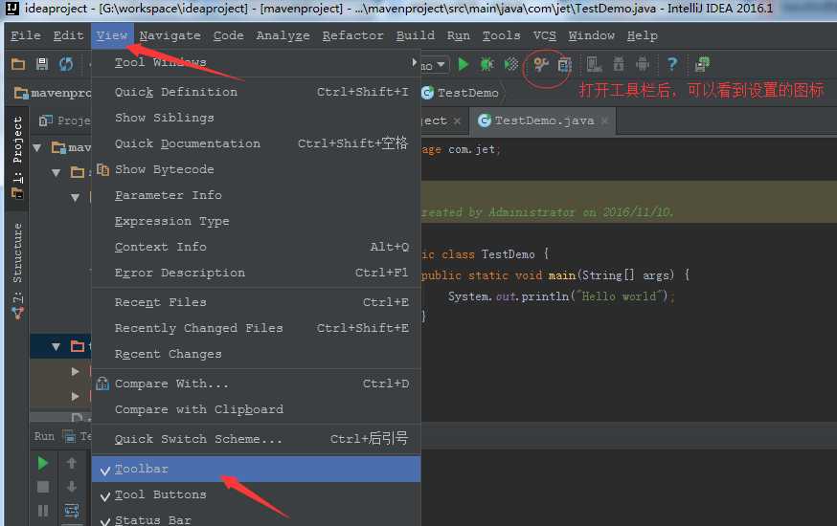This screenshot has width=837, height=526.
Task: Collapse the highlighted selected folder node
Action: tap(57, 347)
